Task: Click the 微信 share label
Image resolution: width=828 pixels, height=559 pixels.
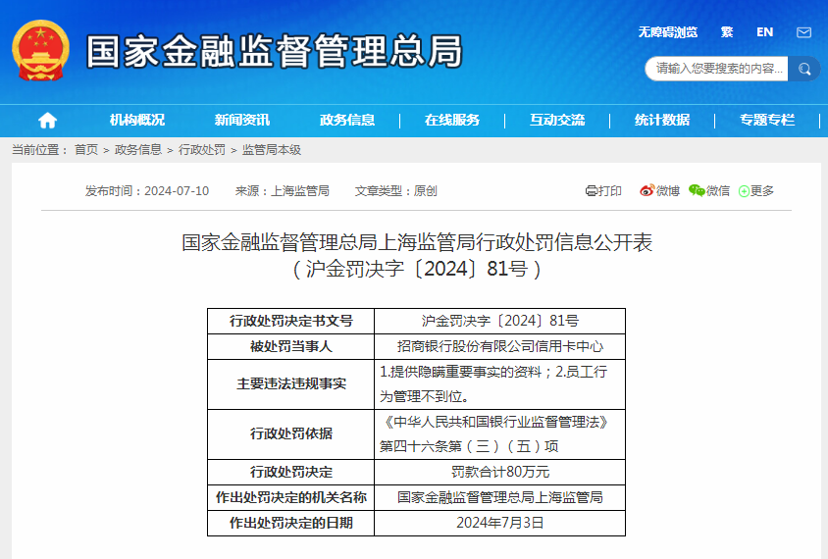Action: [718, 191]
